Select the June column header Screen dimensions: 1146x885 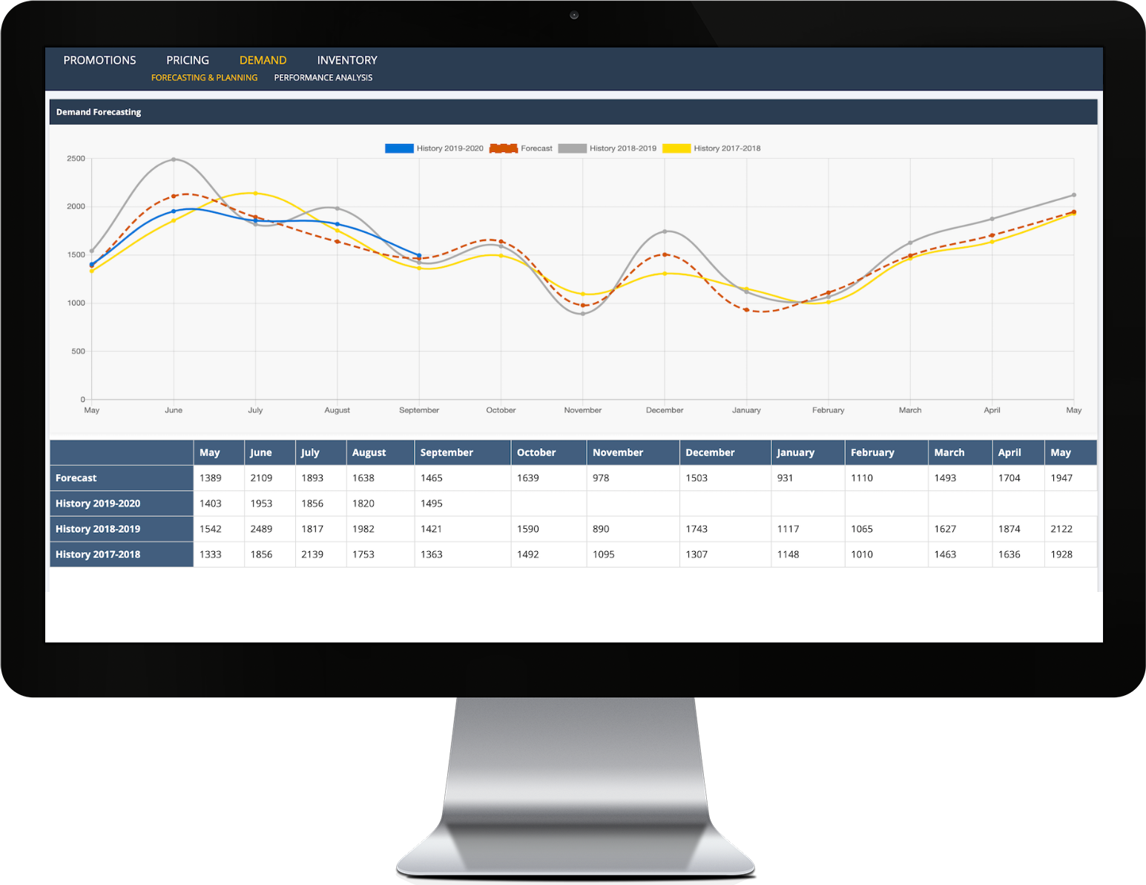point(270,453)
